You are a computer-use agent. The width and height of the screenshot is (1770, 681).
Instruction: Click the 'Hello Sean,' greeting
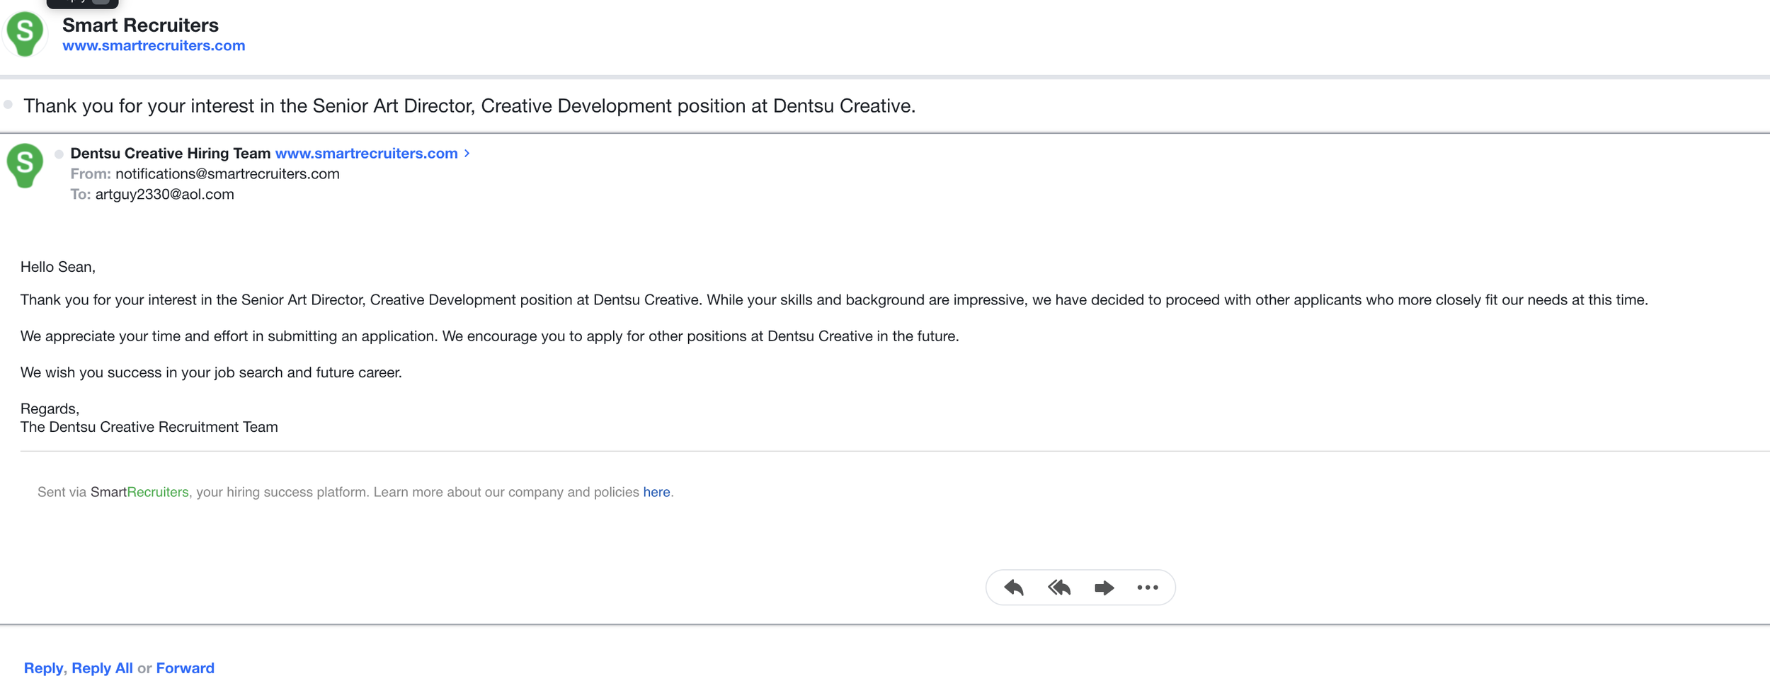58,267
